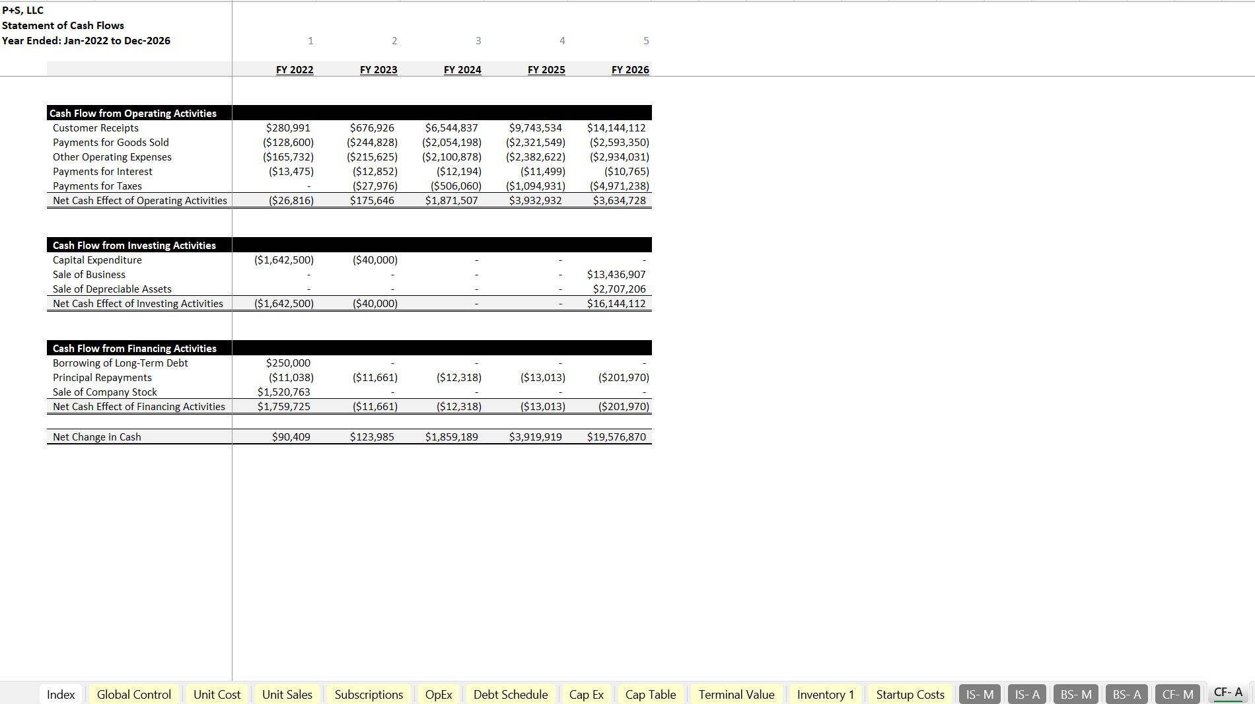Select FY 2023 net change value $123,985
Image resolution: width=1255 pixels, height=704 pixels.
click(372, 437)
